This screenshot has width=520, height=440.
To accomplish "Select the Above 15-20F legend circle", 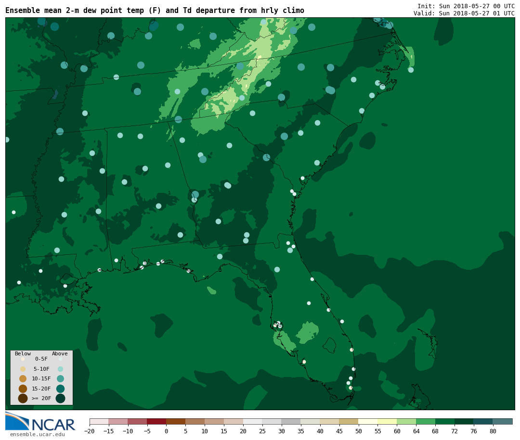I will click(60, 389).
